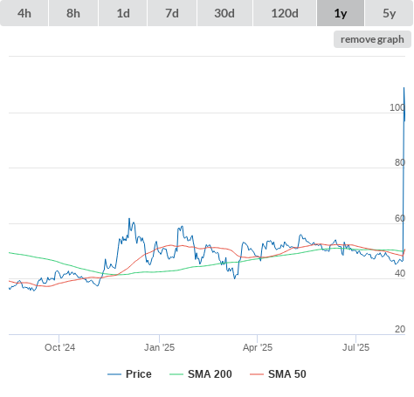Select the 4h time range tab
Screen dimensions: 414x397
click(24, 13)
